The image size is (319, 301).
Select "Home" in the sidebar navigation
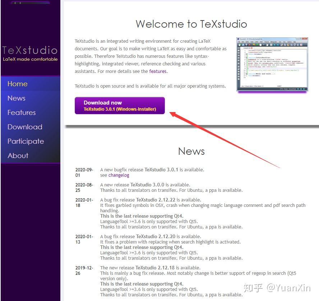pyautogui.click(x=17, y=84)
